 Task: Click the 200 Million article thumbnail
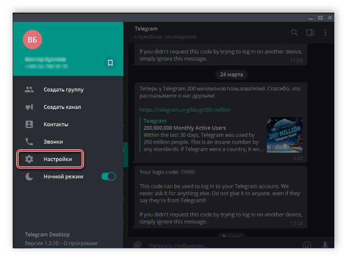coord(284,135)
